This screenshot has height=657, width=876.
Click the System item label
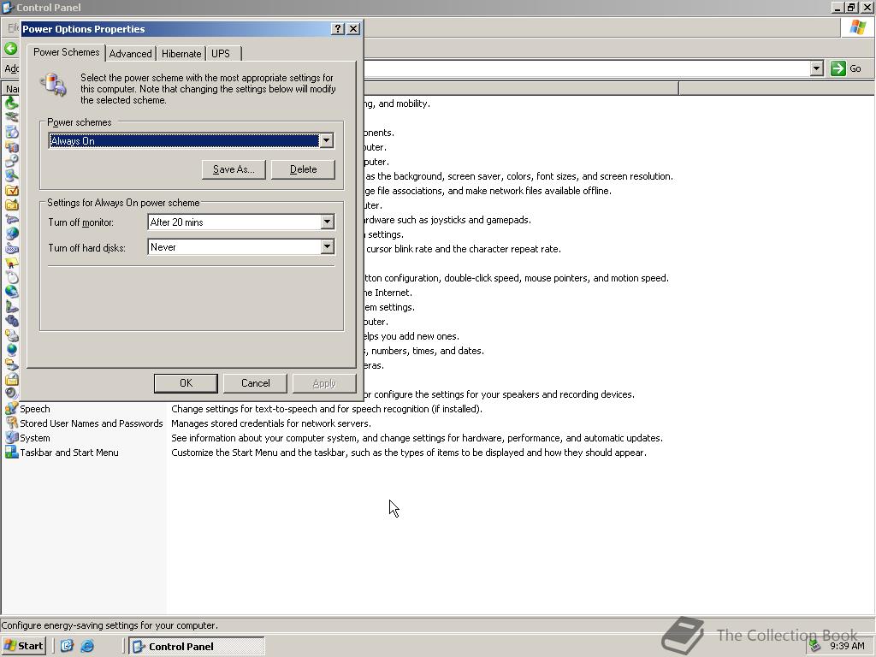tap(34, 438)
